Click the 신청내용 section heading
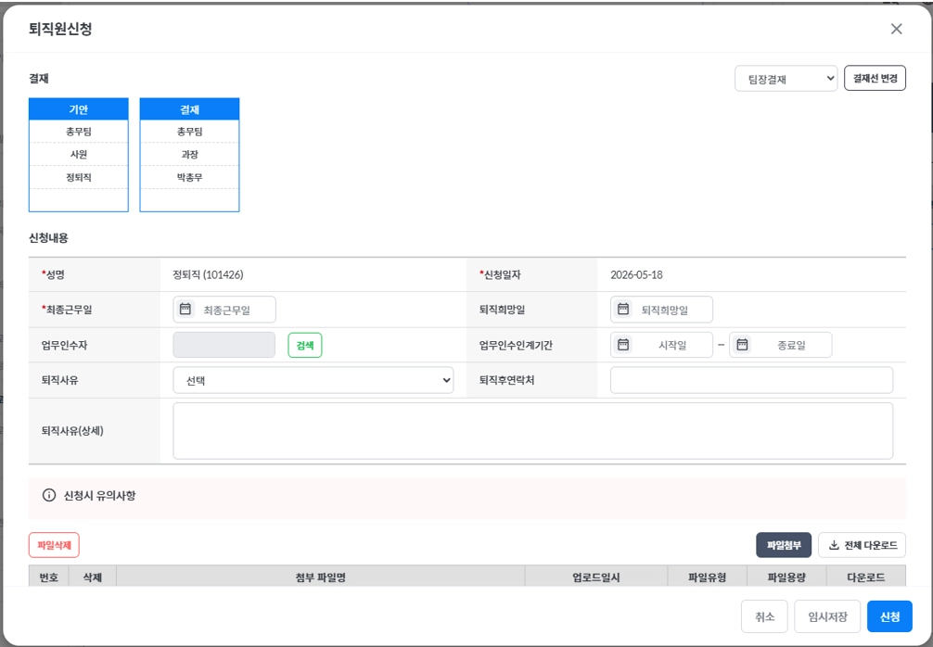Image resolution: width=933 pixels, height=647 pixels. coord(48,238)
